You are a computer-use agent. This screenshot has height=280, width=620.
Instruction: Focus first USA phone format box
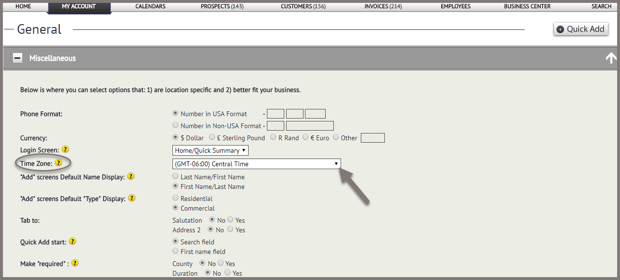[276, 114]
